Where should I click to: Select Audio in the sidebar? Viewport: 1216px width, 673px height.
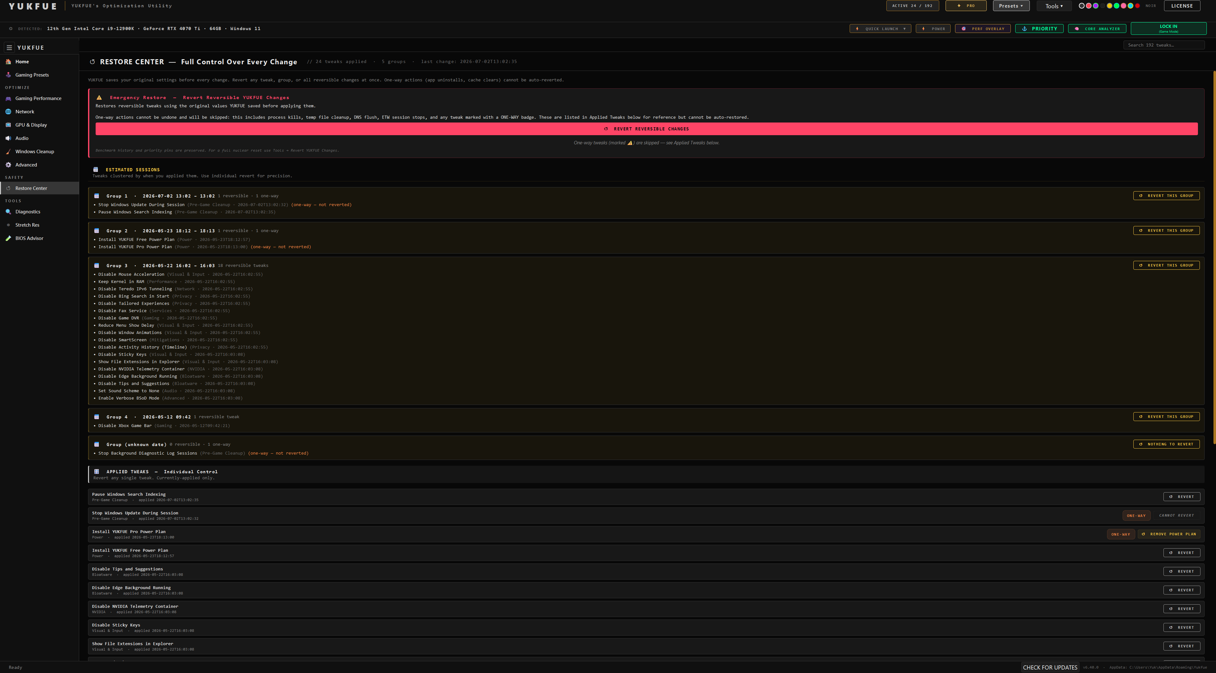coord(40,138)
